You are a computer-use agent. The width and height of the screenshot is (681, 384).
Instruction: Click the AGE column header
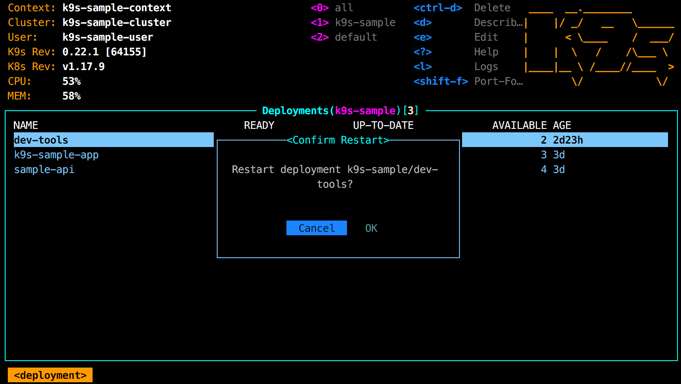click(562, 125)
